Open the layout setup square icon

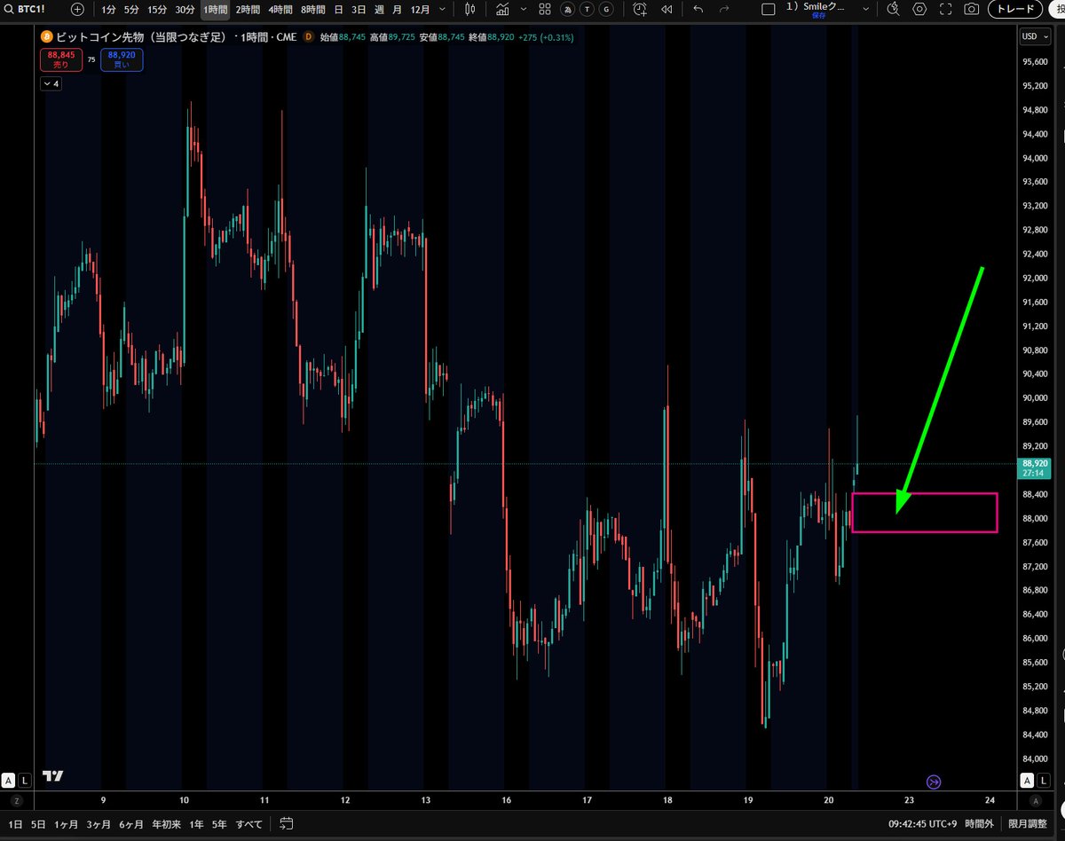click(770, 9)
